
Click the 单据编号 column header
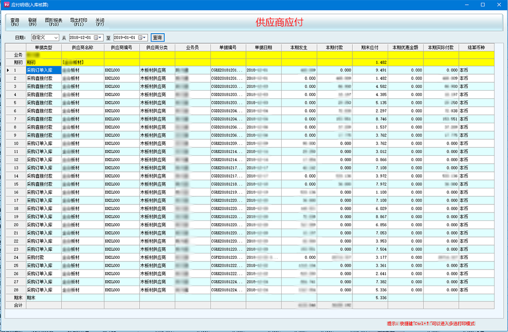tap(228, 48)
